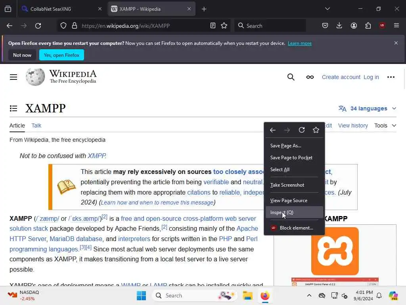Open Firefox View tab list icon
The image size is (406, 305).
point(8,9)
